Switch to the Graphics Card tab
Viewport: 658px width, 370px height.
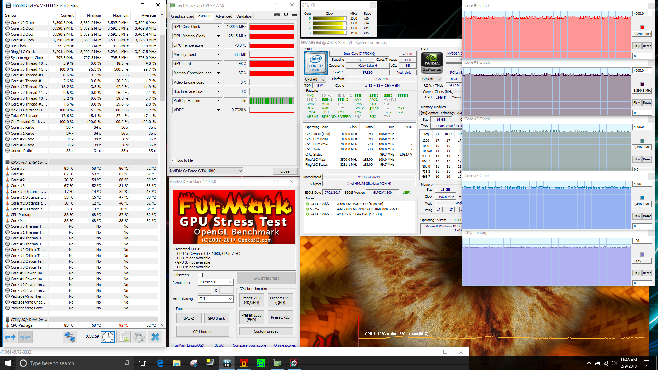[x=182, y=16]
